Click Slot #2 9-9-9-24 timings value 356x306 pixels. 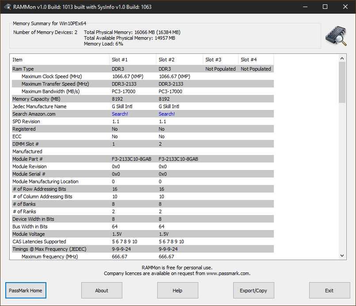tap(168, 249)
